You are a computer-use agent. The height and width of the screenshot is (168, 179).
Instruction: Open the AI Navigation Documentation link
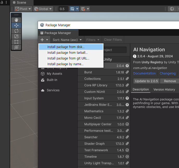[x=144, y=73]
